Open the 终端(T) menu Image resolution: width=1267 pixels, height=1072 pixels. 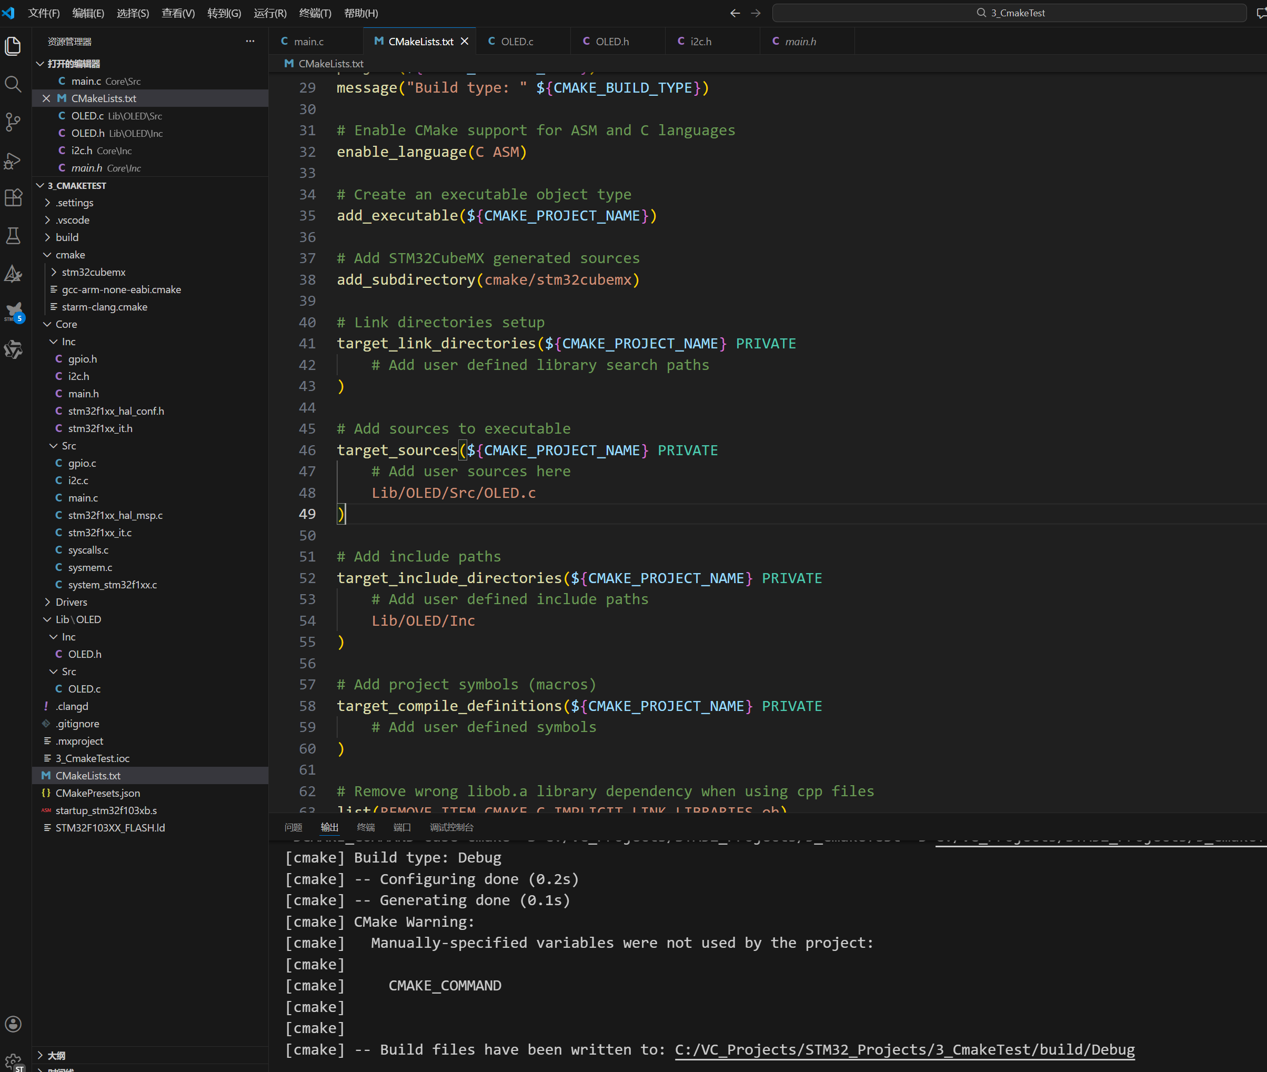[x=315, y=13]
